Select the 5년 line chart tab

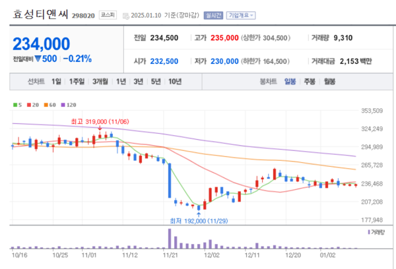pyautogui.click(x=156, y=82)
